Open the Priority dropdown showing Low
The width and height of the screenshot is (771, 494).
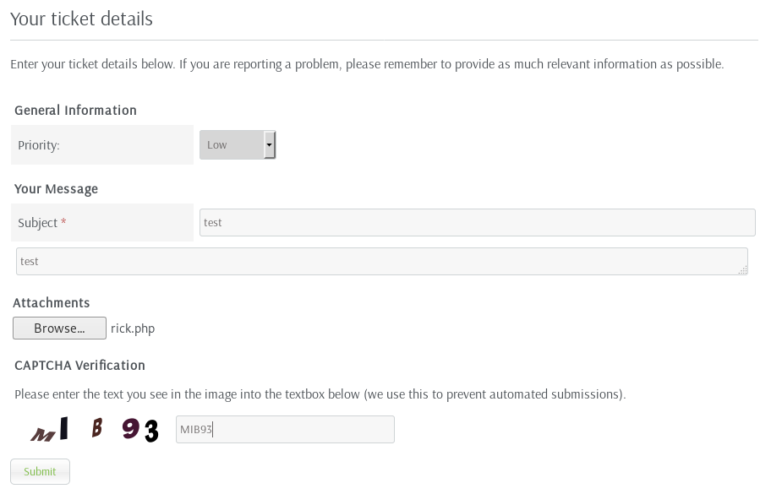(232, 144)
